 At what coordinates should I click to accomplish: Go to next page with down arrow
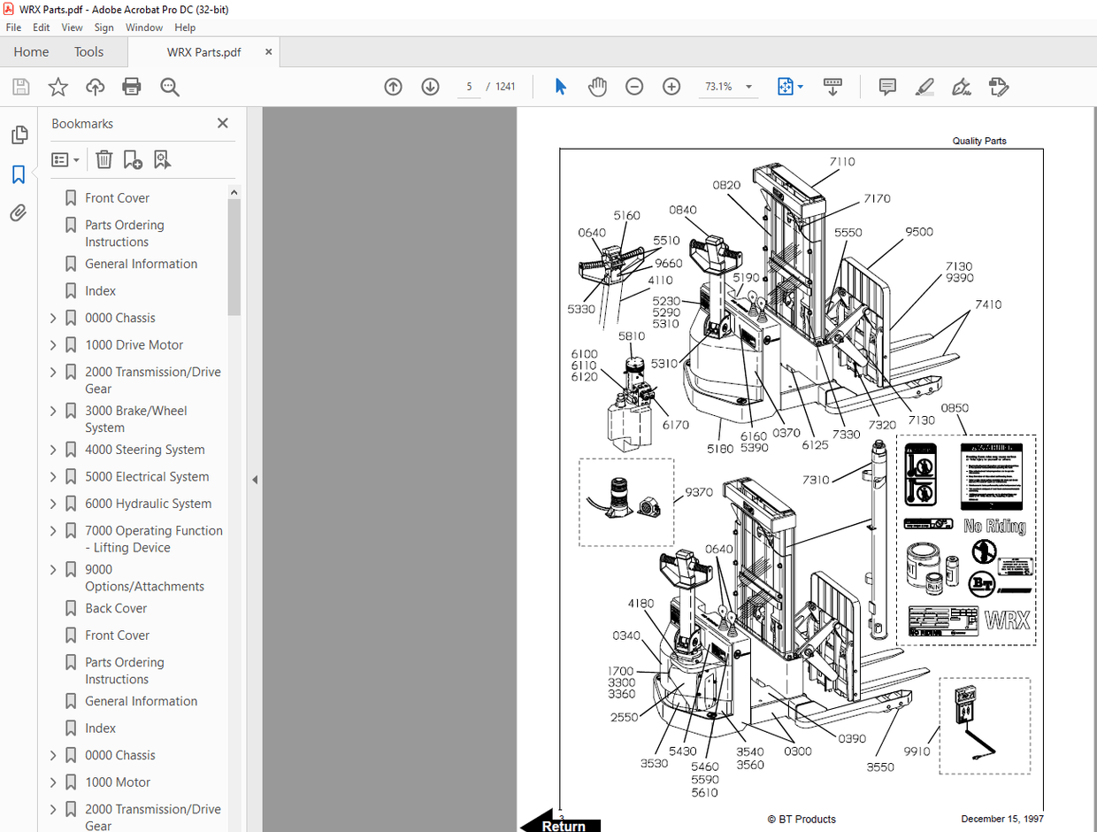[430, 87]
